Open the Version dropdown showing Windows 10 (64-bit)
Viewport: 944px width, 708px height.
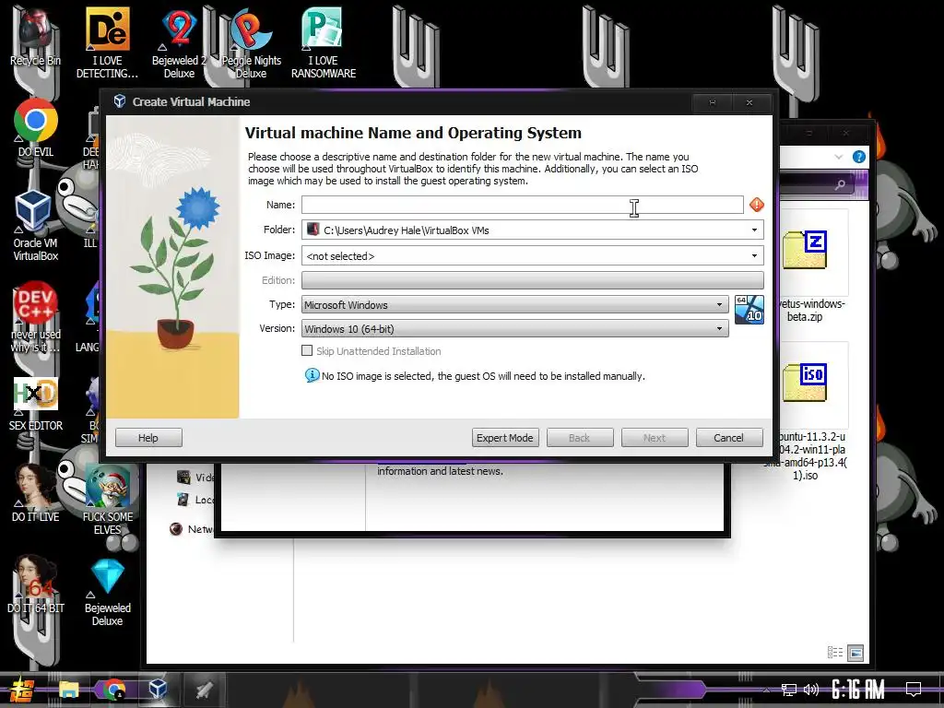(514, 329)
